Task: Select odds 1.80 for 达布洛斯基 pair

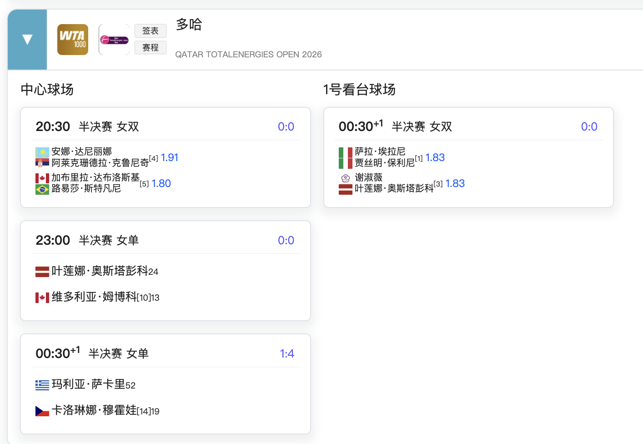Action: [x=162, y=183]
